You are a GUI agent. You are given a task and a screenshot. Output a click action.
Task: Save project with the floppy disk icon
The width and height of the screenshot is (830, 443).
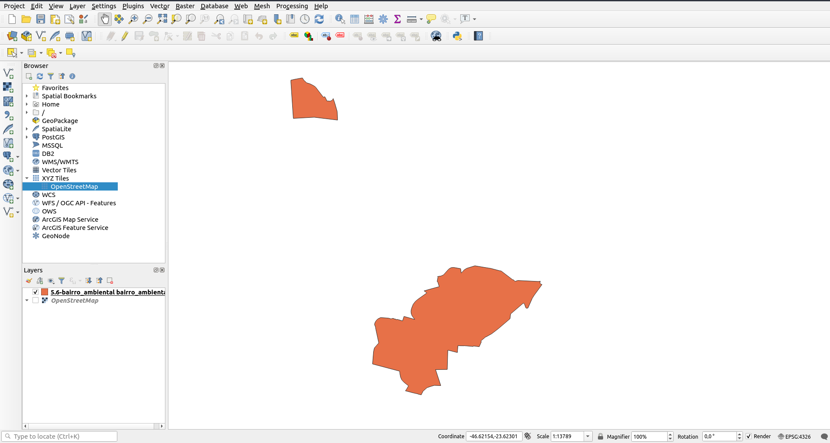coord(41,19)
